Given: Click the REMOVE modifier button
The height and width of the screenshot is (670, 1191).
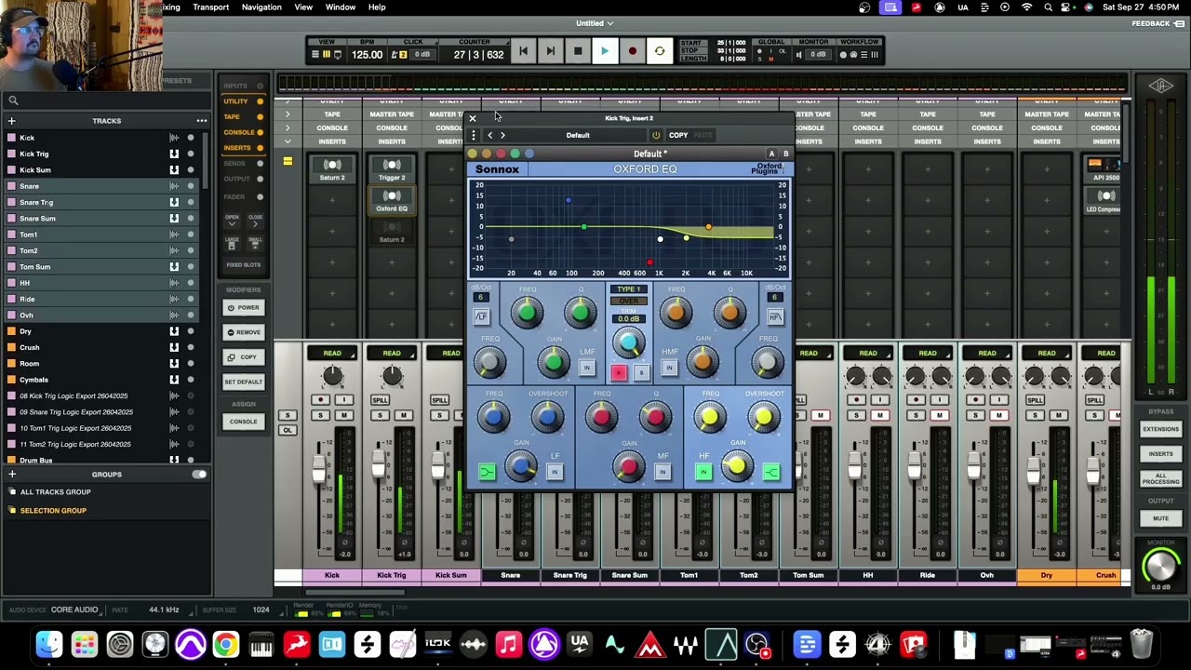Looking at the screenshot, I should coord(244,332).
